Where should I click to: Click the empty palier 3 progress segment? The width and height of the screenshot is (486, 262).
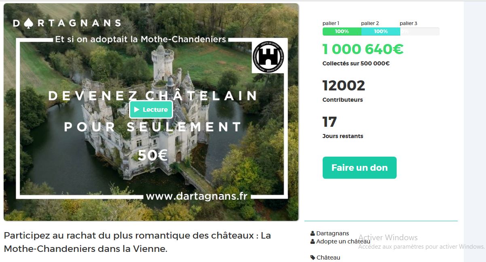tap(419, 31)
